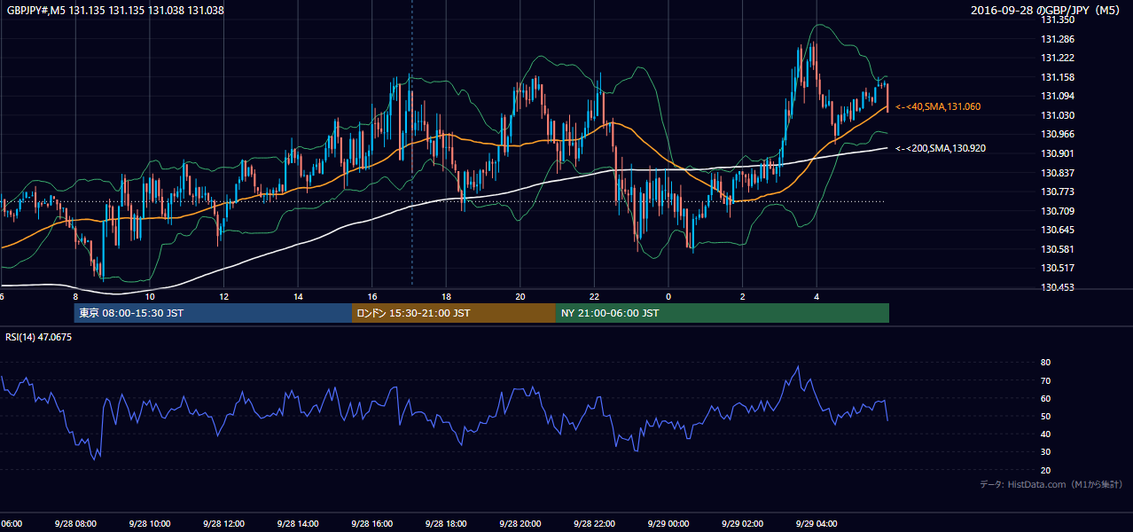Select the 9/28 22:00 bottom time label
The width and height of the screenshot is (1133, 532).
tap(595, 524)
